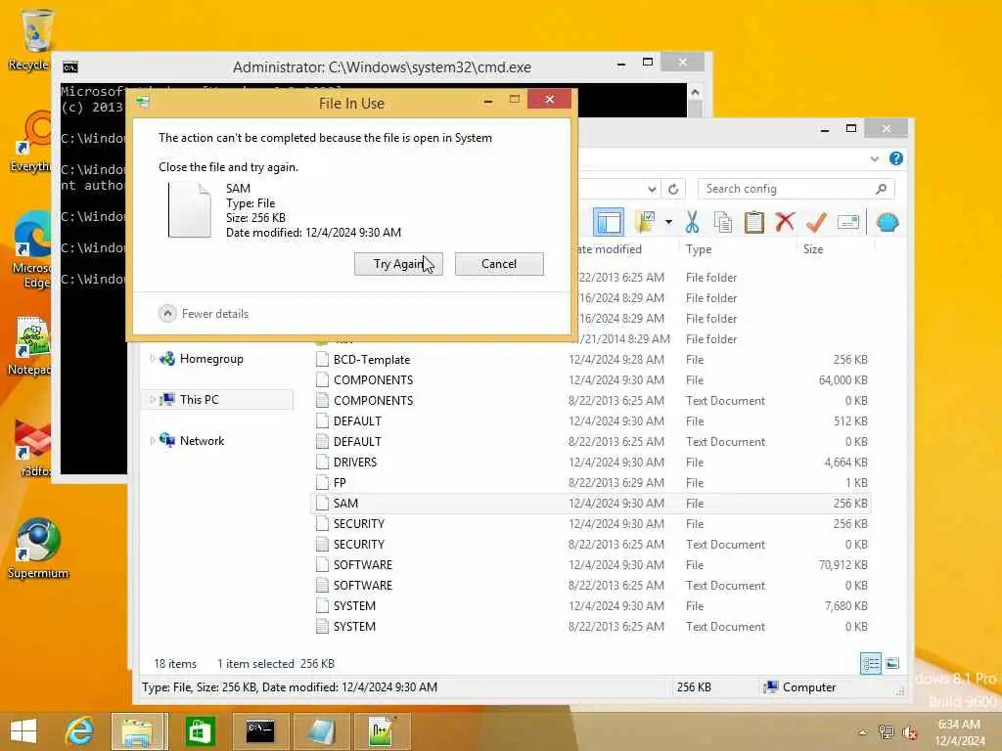Click the search magnifier icon
Image resolution: width=1002 pixels, height=751 pixels.
click(882, 189)
